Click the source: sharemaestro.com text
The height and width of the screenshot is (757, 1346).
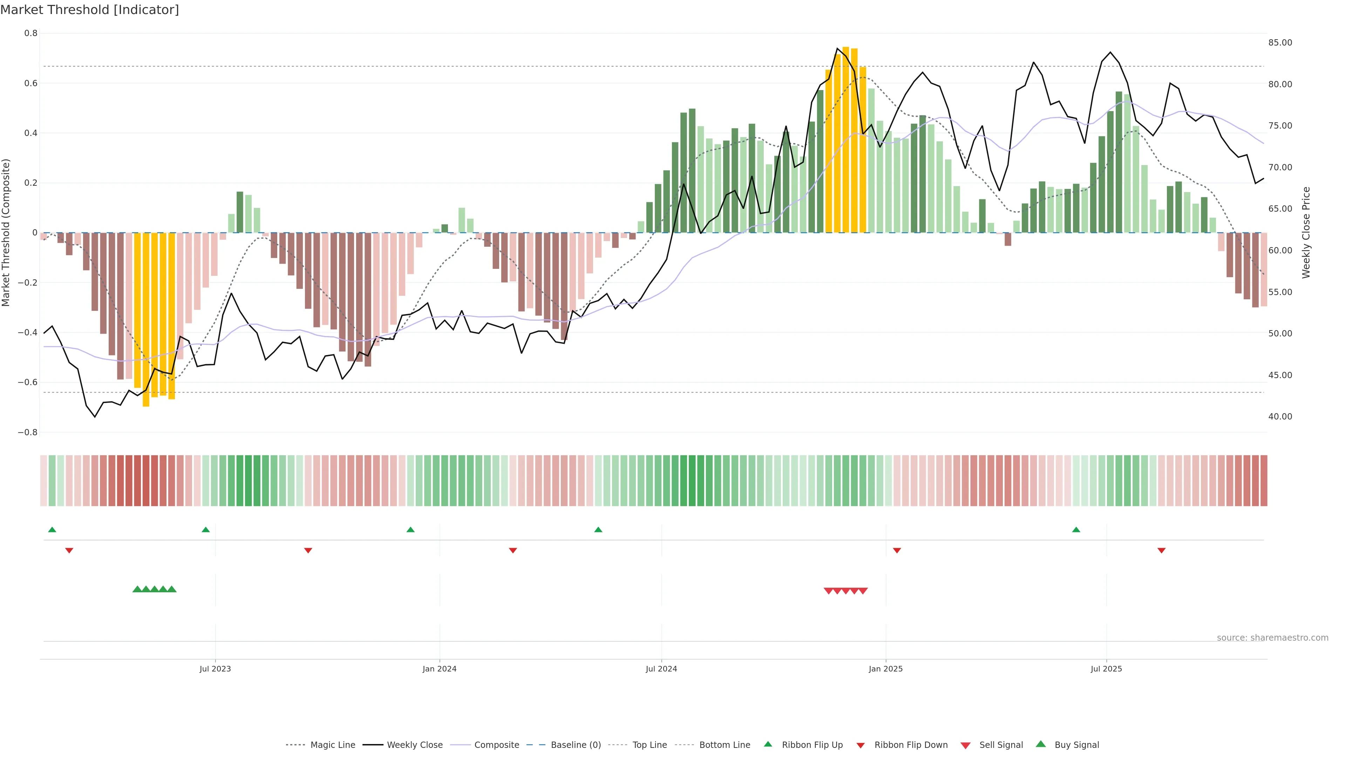[1272, 637]
